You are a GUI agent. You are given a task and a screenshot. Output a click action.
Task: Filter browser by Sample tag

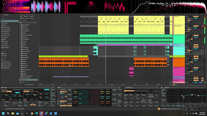(32, 18)
